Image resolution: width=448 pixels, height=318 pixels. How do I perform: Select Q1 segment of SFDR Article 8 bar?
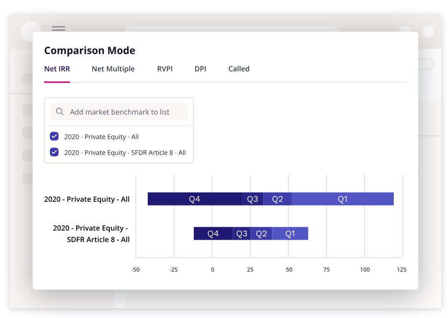(290, 233)
